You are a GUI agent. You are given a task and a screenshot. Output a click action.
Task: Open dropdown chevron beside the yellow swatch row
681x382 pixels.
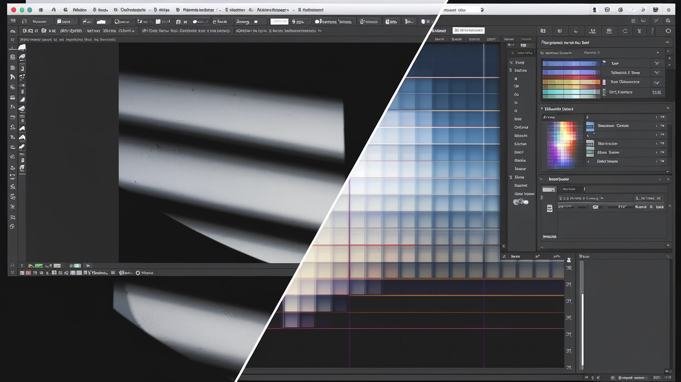tap(657, 83)
